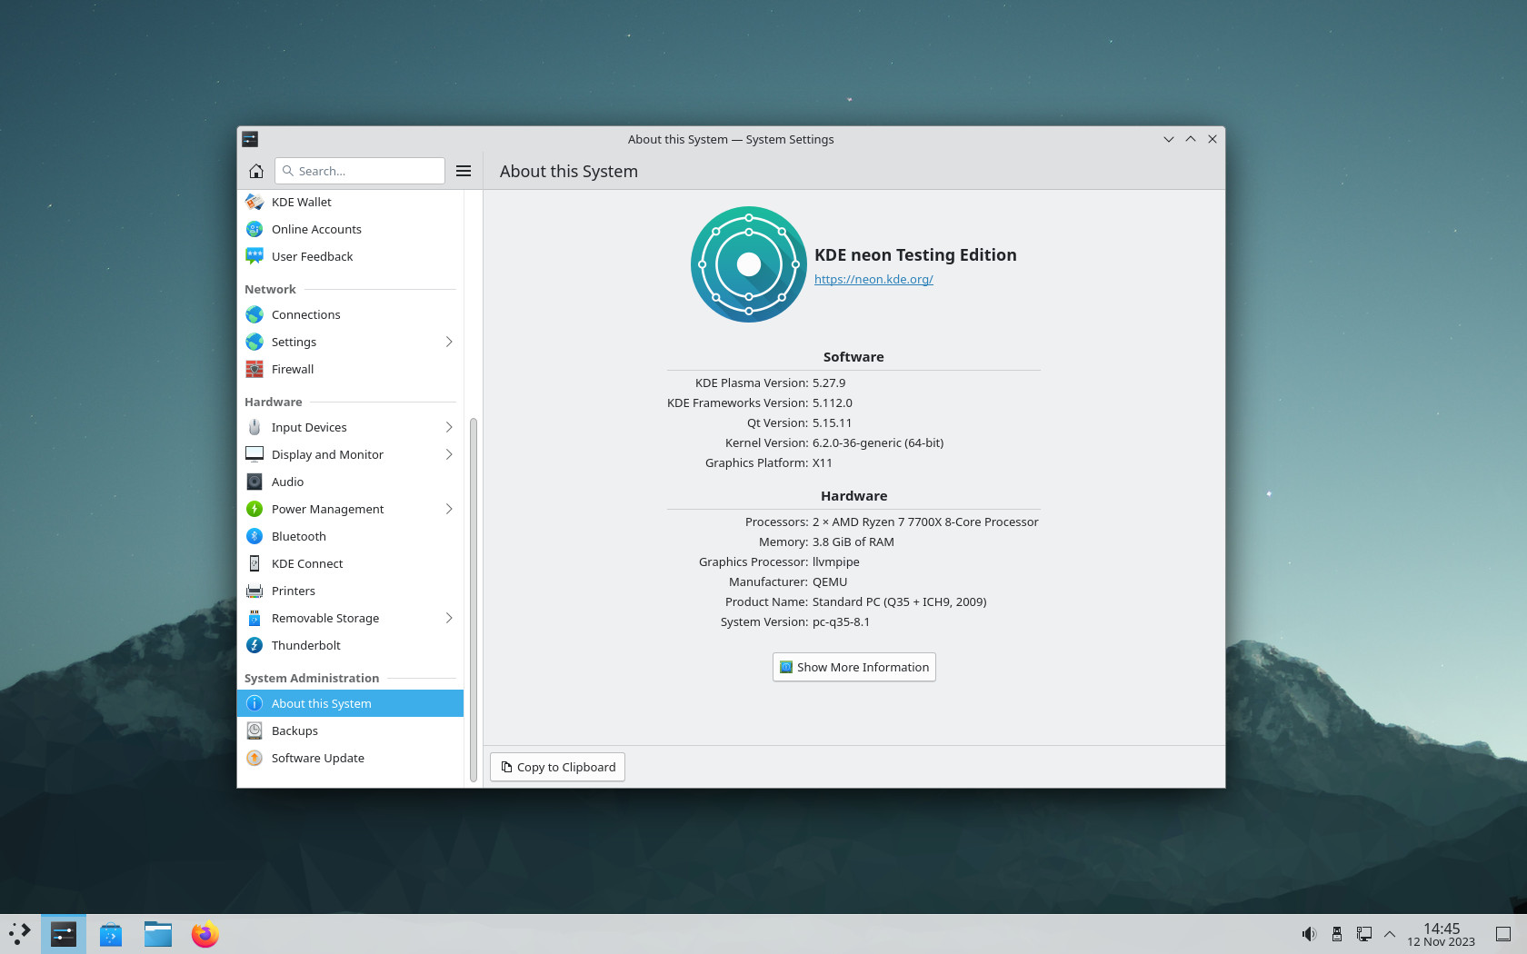Click the Qt Version 5.15.11 text

pos(832,422)
